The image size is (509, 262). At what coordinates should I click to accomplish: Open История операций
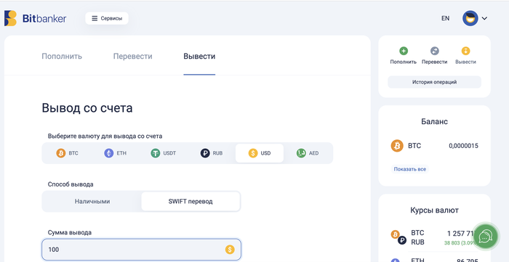point(434,82)
